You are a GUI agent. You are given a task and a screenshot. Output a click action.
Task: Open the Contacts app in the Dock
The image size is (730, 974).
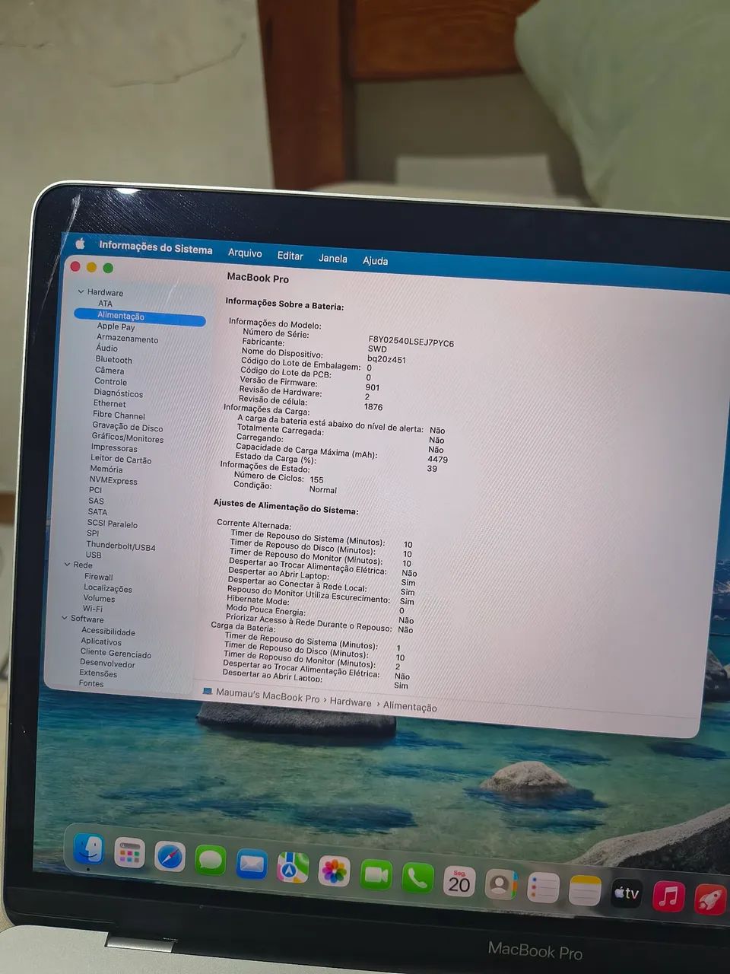click(500, 885)
